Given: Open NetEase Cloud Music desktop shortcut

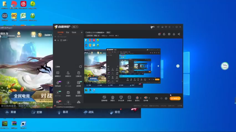Looking at the screenshot, I should click(23, 5).
